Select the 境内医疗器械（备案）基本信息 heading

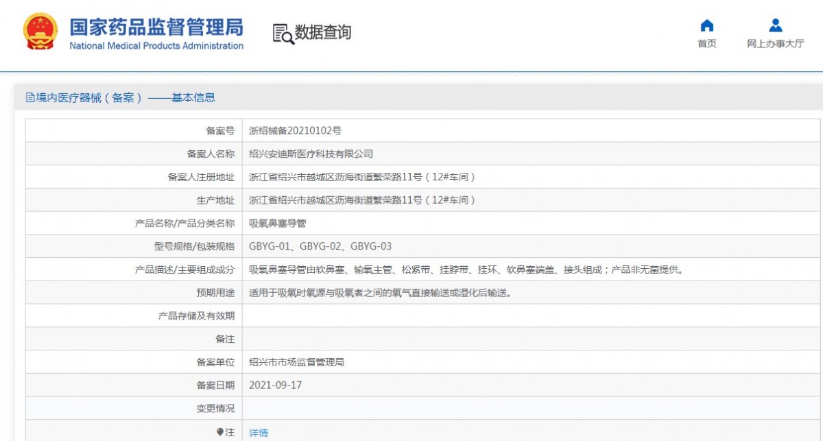point(126,97)
